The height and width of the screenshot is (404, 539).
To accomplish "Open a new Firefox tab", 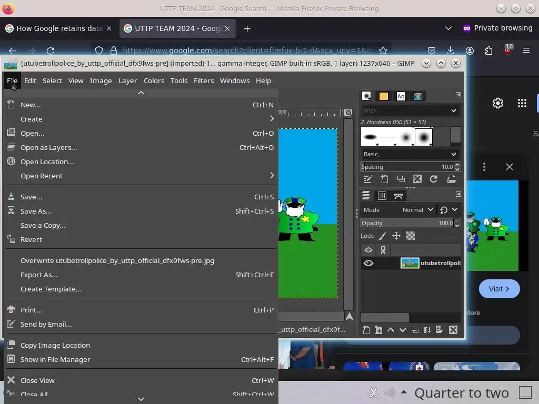I will [247, 28].
